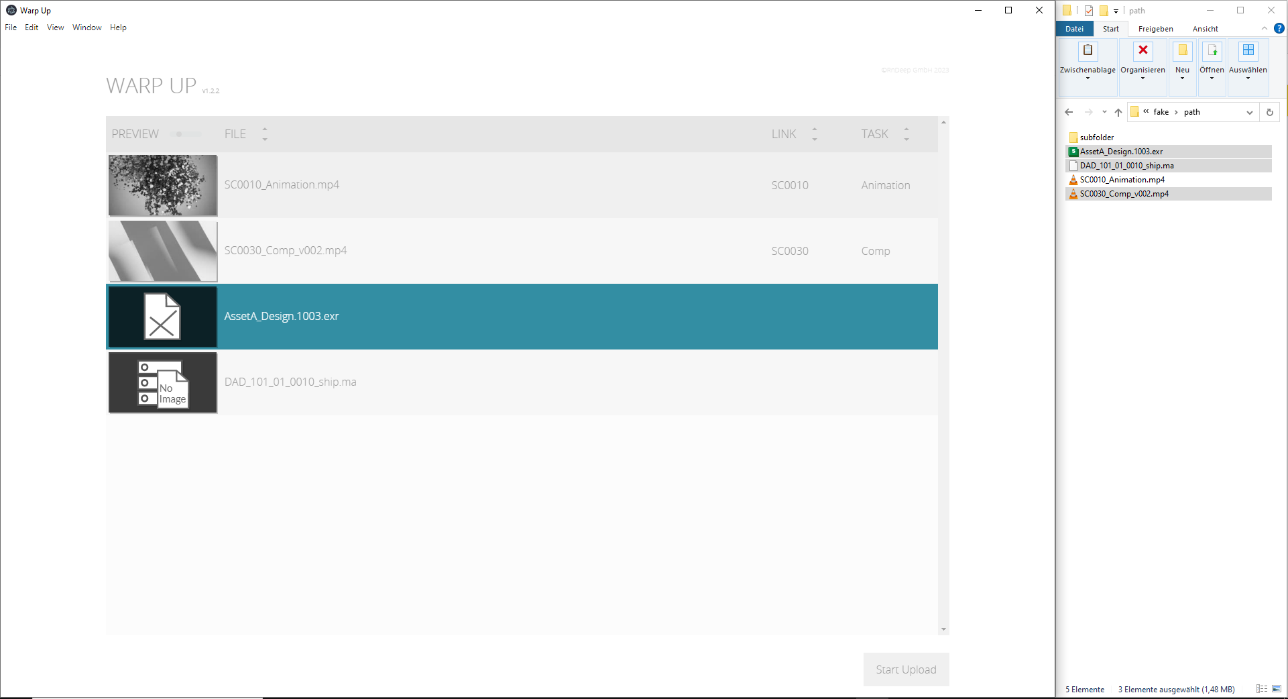1288x699 pixels.
Task: Sort list by LINK column arrows
Action: coord(815,134)
